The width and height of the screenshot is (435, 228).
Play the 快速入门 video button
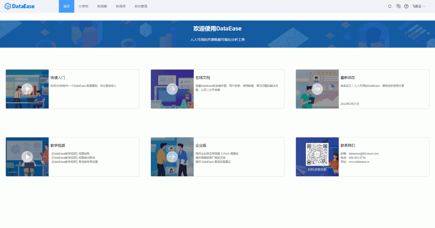click(27, 89)
